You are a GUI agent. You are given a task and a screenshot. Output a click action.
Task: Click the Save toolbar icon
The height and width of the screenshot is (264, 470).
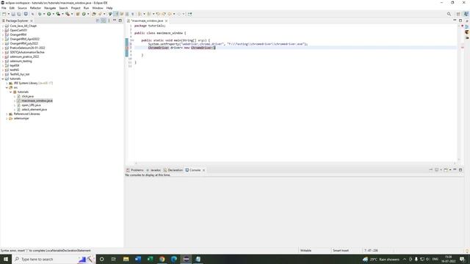[x=13, y=14]
